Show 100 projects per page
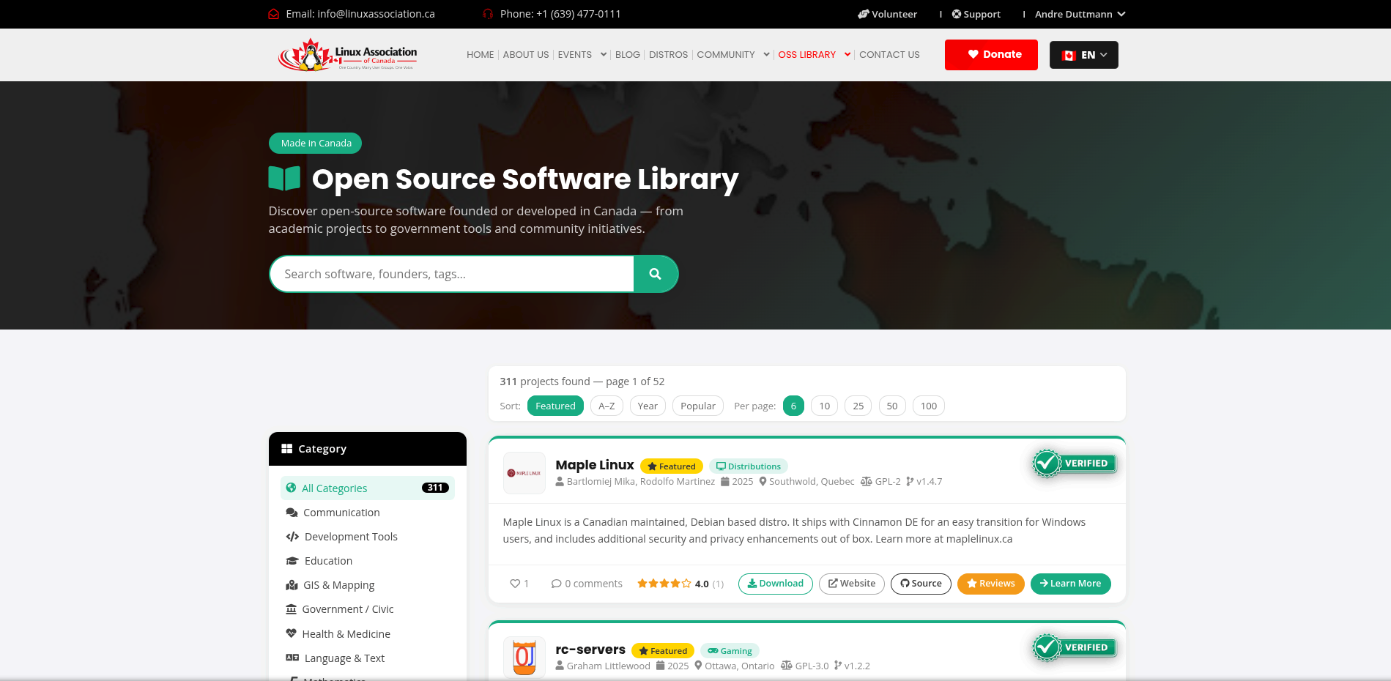 [929, 406]
